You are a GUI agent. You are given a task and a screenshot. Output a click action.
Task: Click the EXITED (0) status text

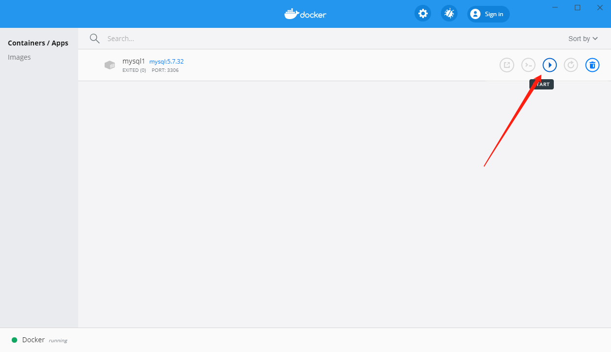[134, 70]
